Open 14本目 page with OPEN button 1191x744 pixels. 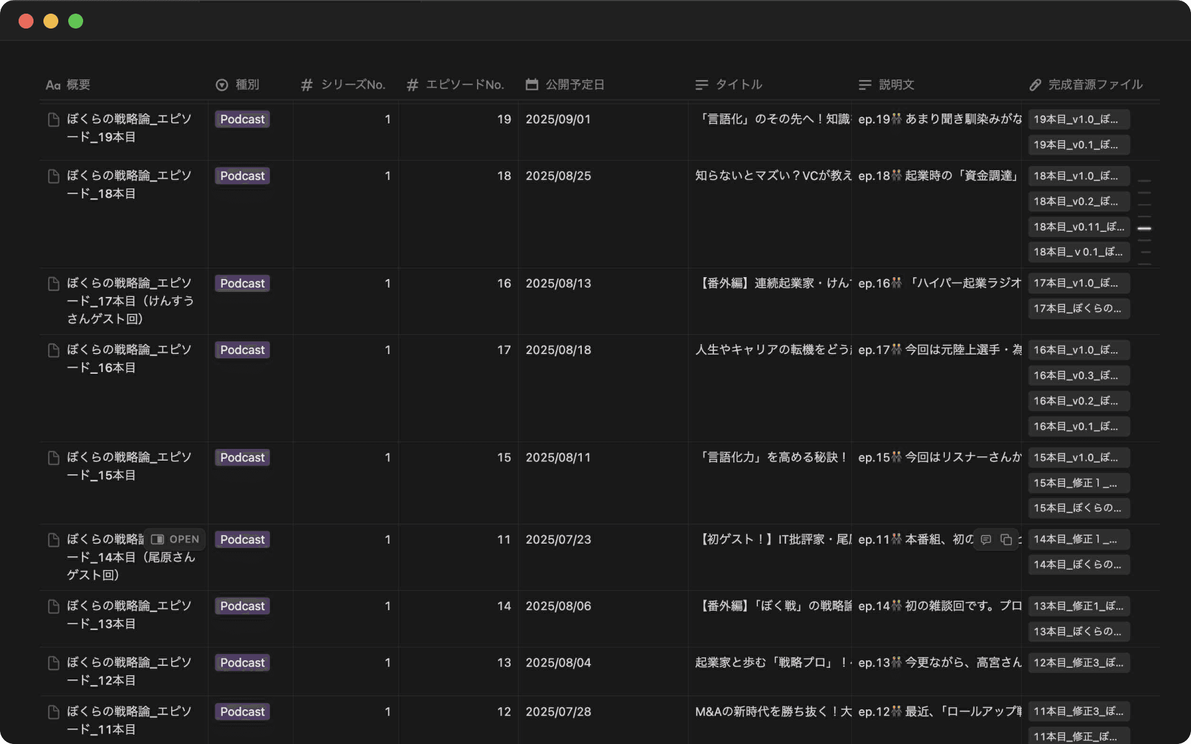[176, 539]
